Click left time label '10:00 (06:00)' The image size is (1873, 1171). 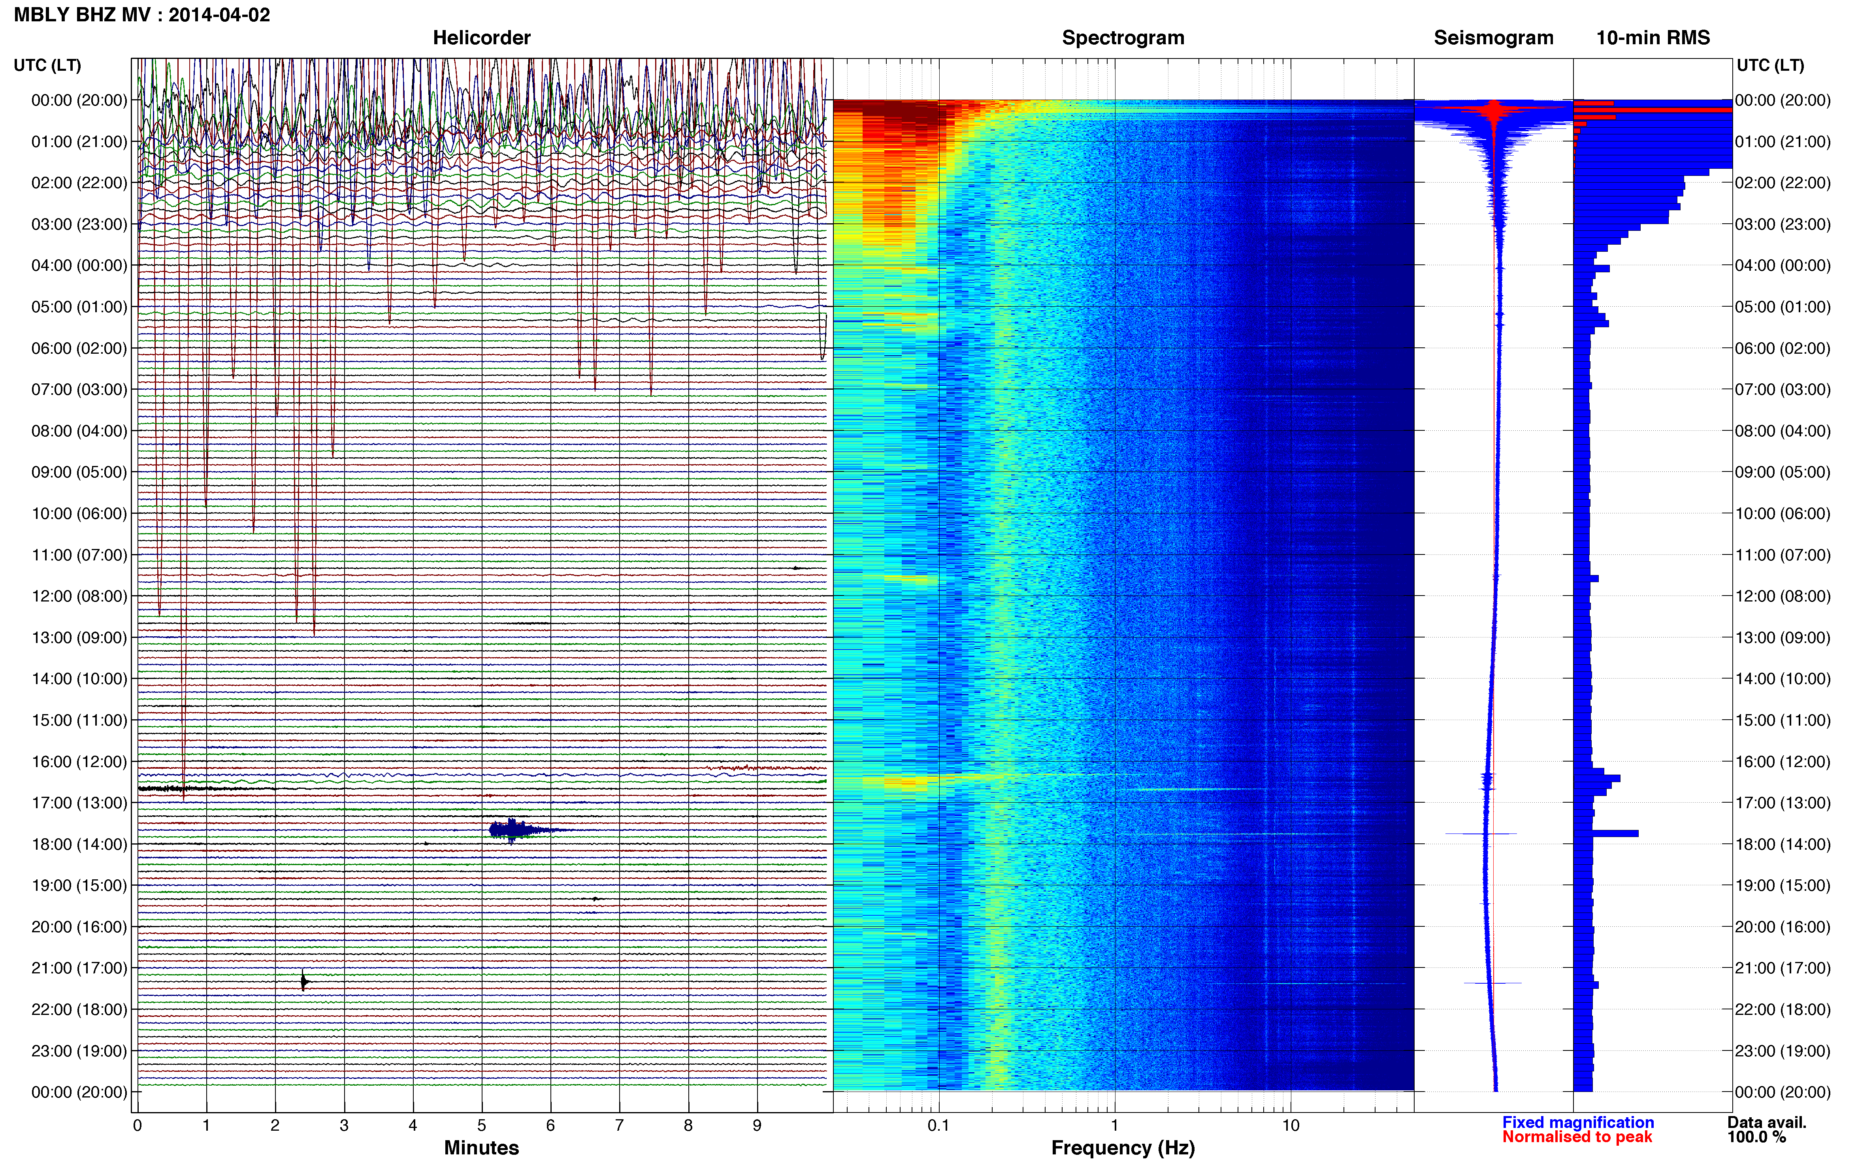79,513
